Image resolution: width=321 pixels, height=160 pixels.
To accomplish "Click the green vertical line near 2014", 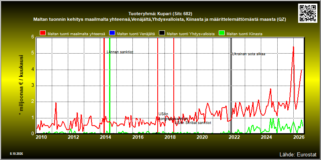I will click(x=110, y=86).
